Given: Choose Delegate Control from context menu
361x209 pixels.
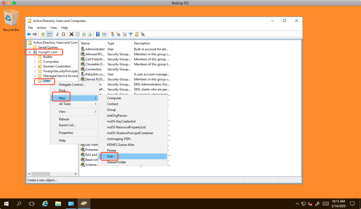Looking at the screenshot, I should (x=72, y=85).
